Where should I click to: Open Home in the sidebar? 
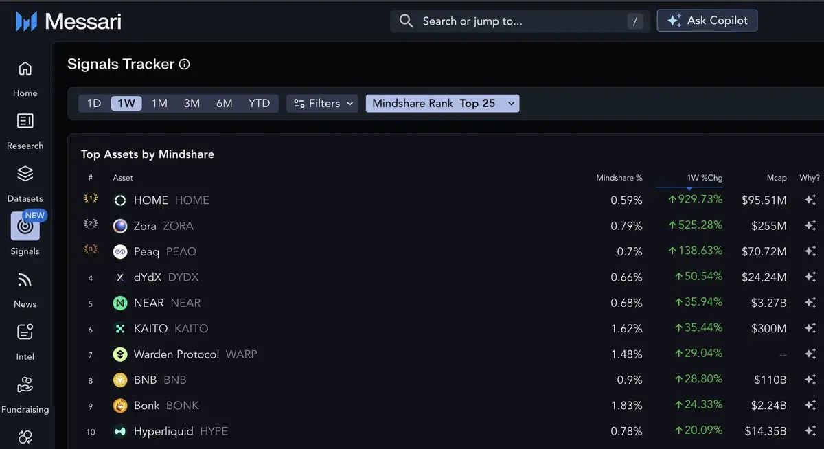click(x=25, y=78)
